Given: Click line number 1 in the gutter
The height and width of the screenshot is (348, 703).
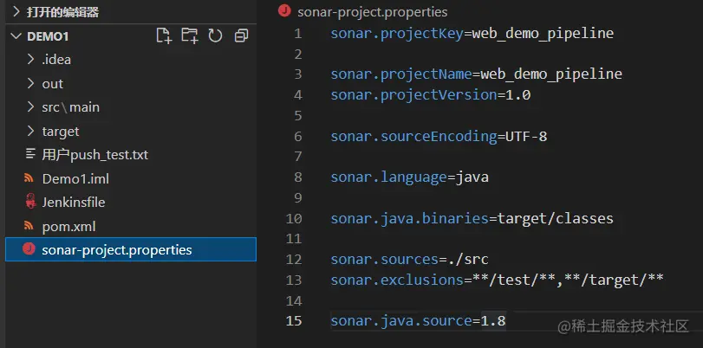Looking at the screenshot, I should (x=297, y=34).
